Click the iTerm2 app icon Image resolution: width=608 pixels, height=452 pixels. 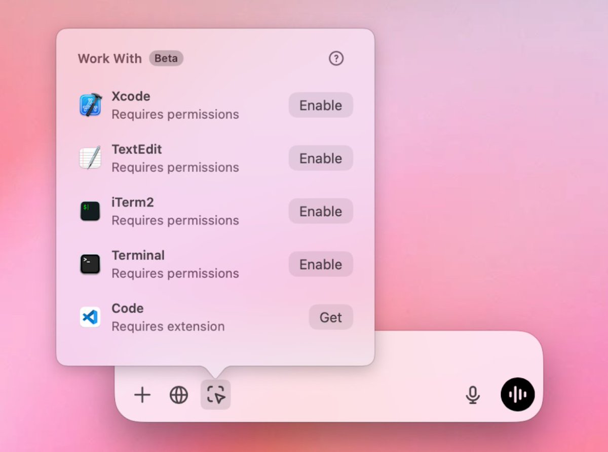click(90, 211)
